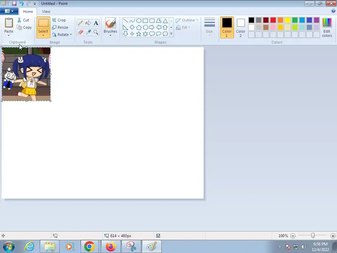Click Cut in the Clipboard group
This screenshot has width=337, height=253.
23,20
